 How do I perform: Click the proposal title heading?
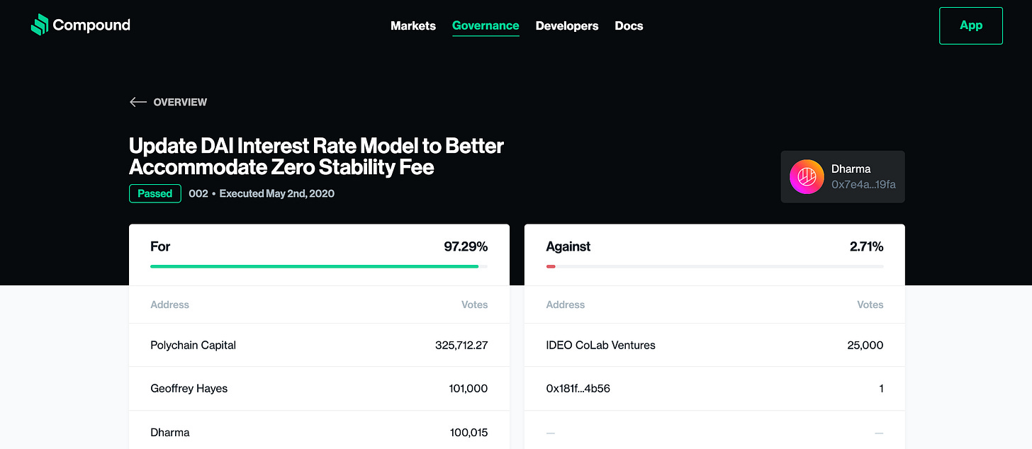(316, 157)
